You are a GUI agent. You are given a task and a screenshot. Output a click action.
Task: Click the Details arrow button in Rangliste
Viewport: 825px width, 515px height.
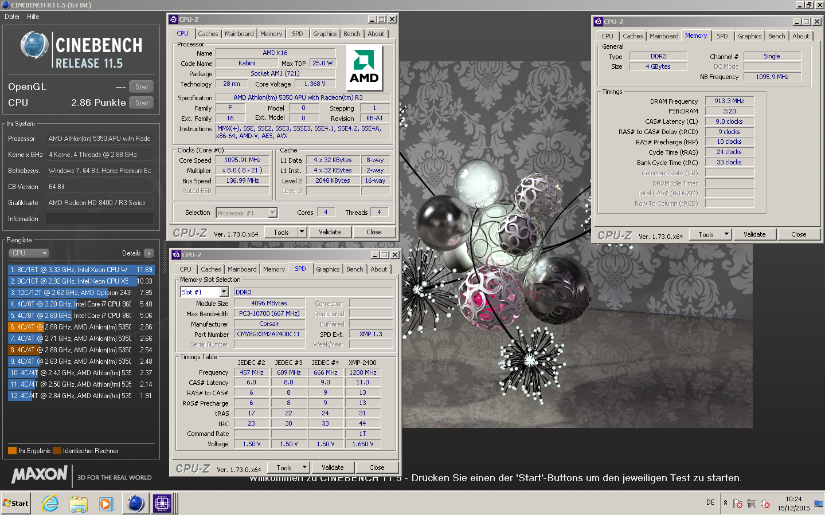click(x=149, y=253)
